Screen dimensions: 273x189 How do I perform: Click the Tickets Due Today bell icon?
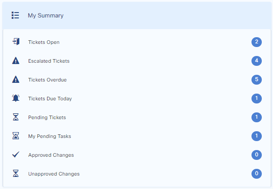tap(16, 99)
